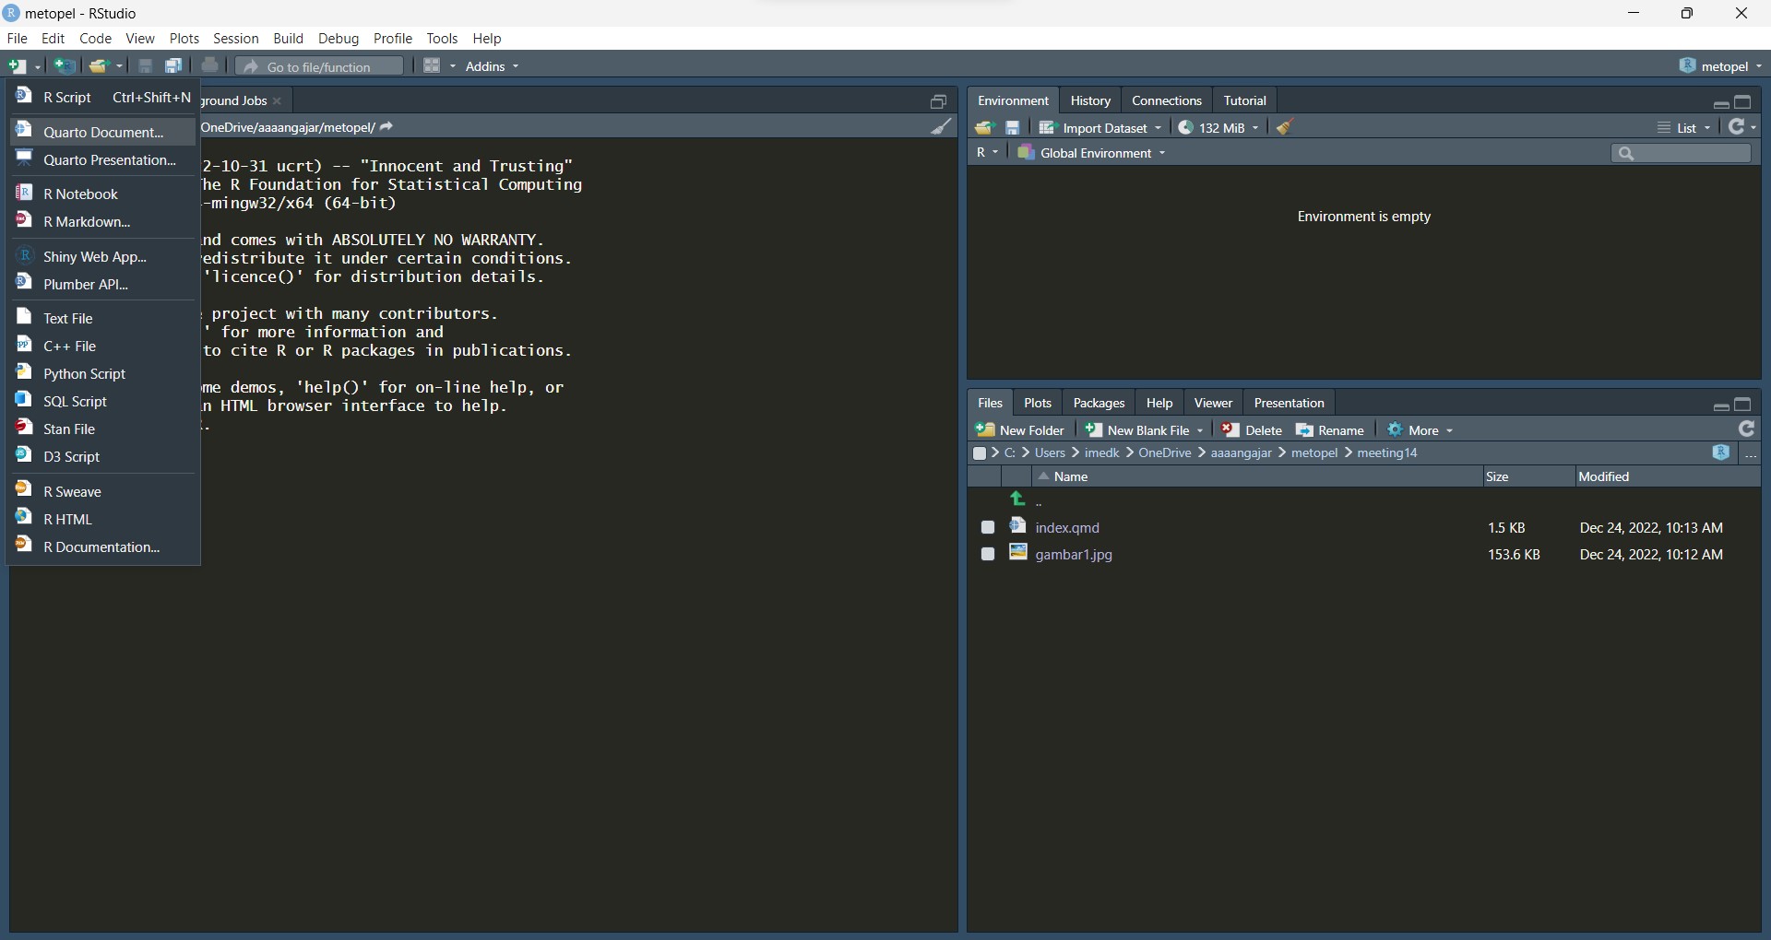Click the environment search box
Viewport: 1771px width, 940px height.
[x=1682, y=153]
